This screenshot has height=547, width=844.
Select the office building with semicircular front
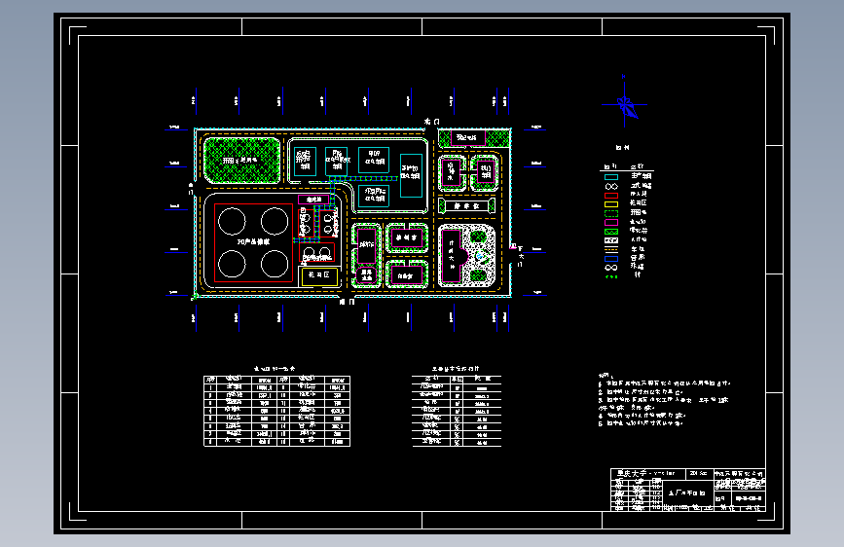(x=453, y=257)
